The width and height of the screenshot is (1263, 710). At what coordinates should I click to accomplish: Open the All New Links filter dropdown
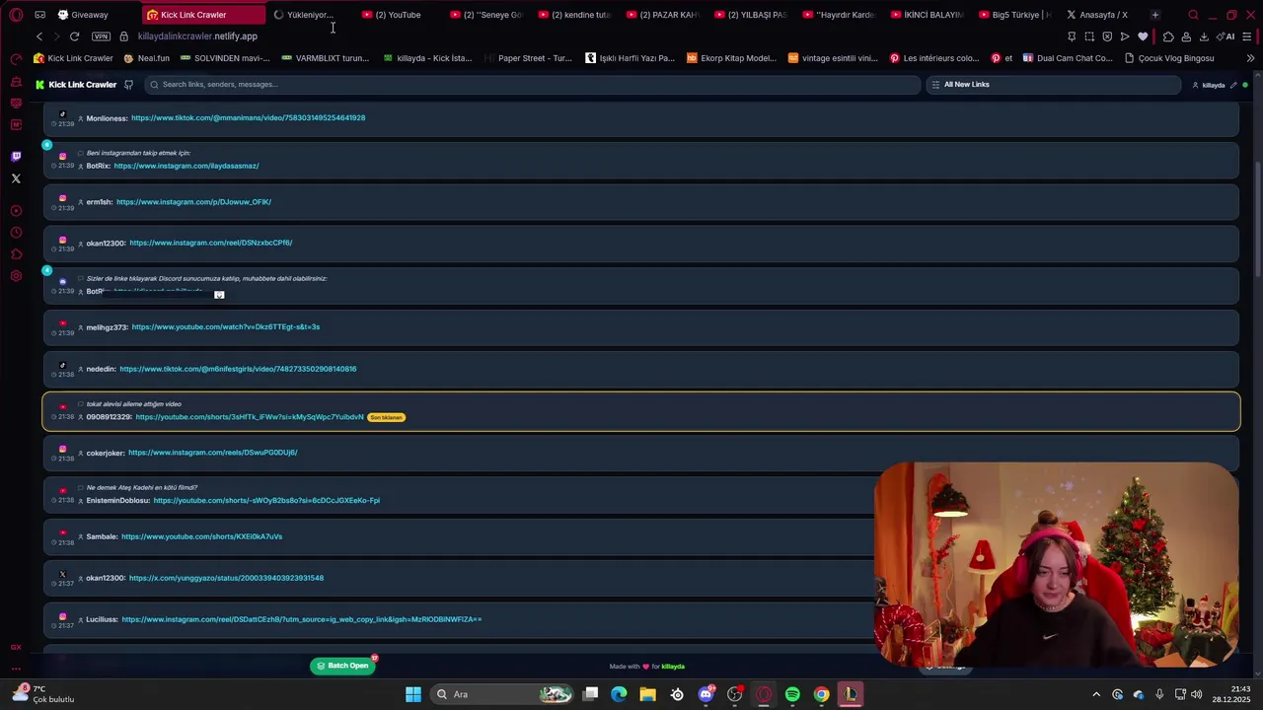pyautogui.click(x=1053, y=85)
